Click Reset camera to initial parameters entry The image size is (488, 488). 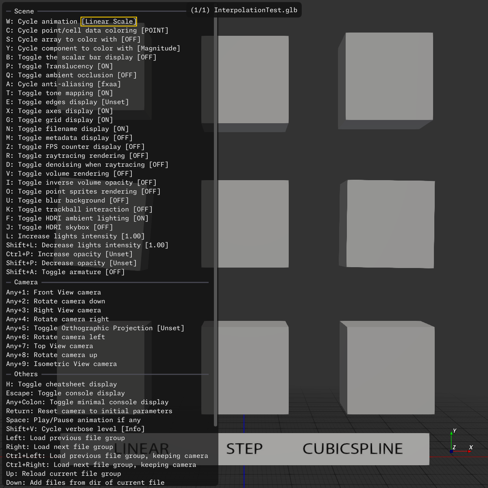[89, 411]
